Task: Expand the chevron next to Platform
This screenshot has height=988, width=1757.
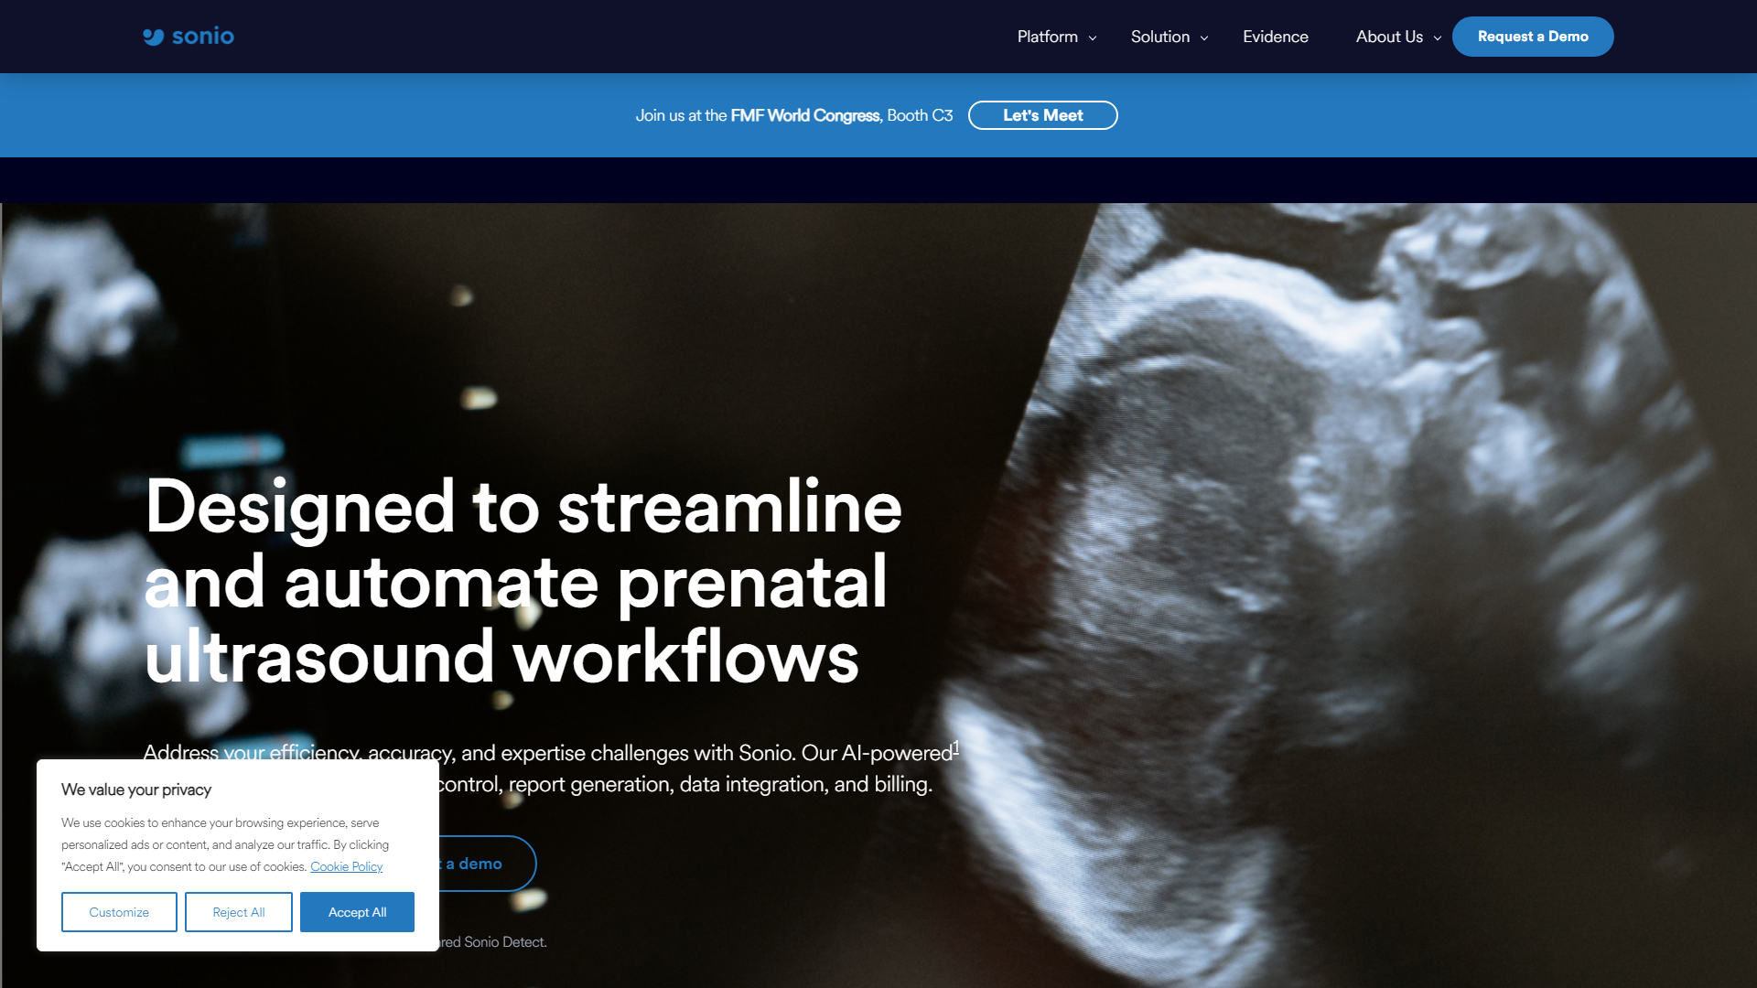Action: click(x=1093, y=38)
